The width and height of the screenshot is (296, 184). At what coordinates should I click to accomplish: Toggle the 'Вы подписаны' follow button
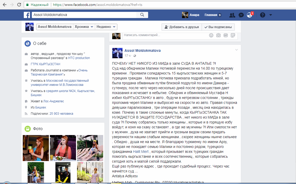point(218,27)
